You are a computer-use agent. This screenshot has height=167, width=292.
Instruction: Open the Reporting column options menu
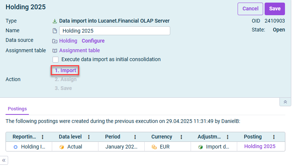pos(43,137)
